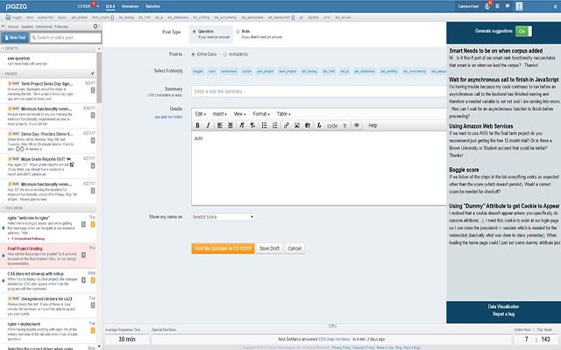Select the term_project folder tag
Screen dimensions: 561x350
pyautogui.click(x=288, y=72)
